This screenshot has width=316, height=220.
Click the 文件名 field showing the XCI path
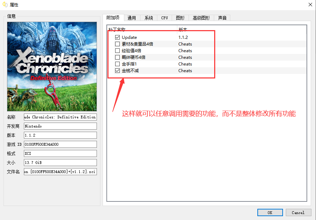click(x=60, y=171)
